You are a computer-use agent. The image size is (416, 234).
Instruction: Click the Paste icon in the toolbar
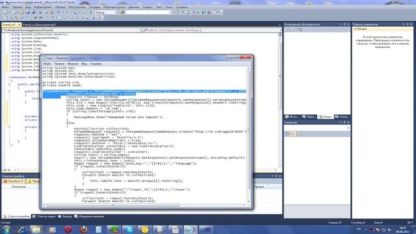51,12
